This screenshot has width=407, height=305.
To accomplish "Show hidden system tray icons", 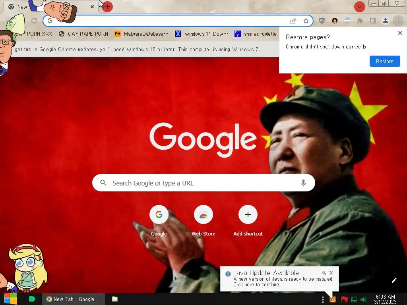I will (x=323, y=299).
